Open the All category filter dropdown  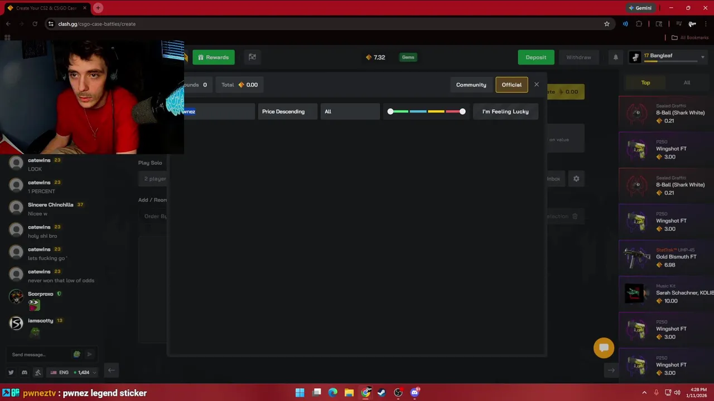click(350, 111)
